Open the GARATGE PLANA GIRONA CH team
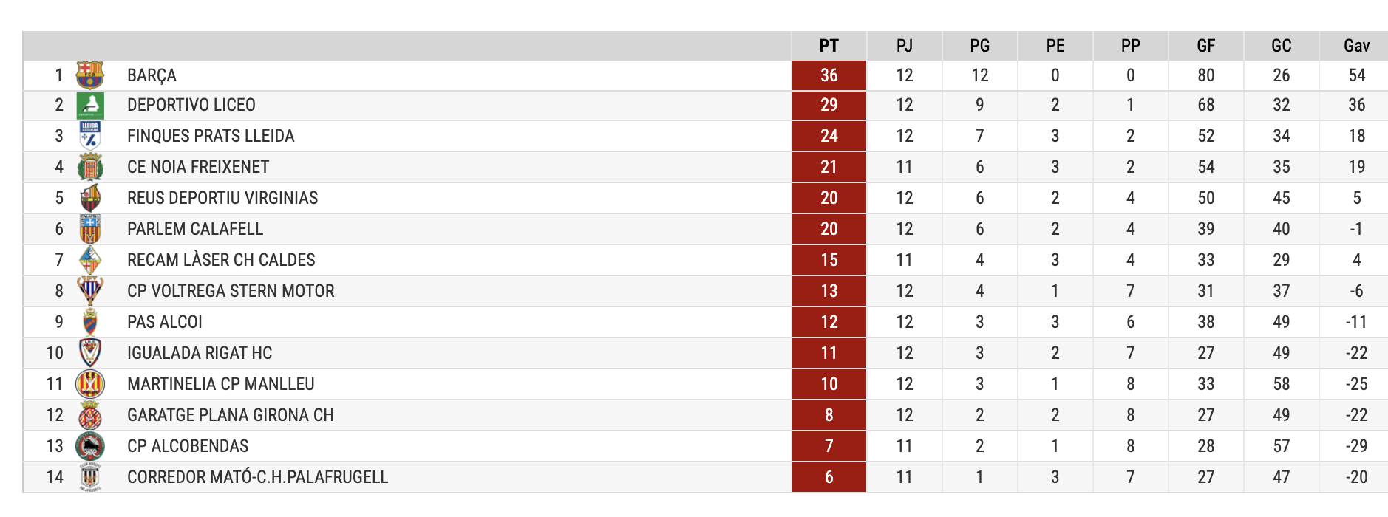Image resolution: width=1388 pixels, height=517 pixels. pyautogui.click(x=231, y=415)
